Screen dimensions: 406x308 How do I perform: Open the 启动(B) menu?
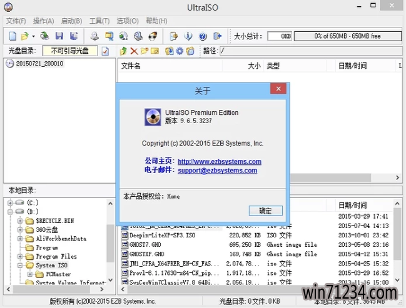click(71, 21)
